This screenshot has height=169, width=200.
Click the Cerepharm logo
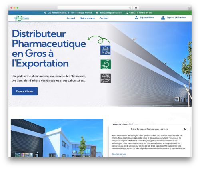pyautogui.click(x=22, y=18)
